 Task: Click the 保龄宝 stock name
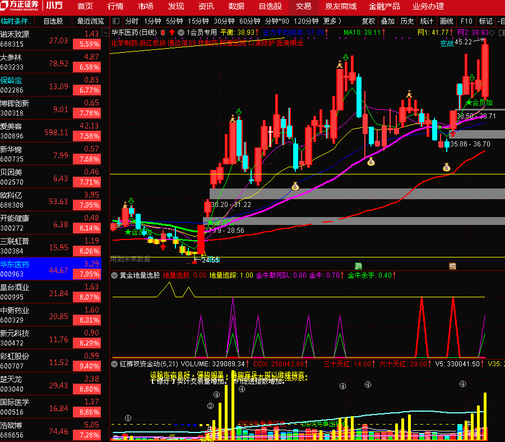point(11,80)
